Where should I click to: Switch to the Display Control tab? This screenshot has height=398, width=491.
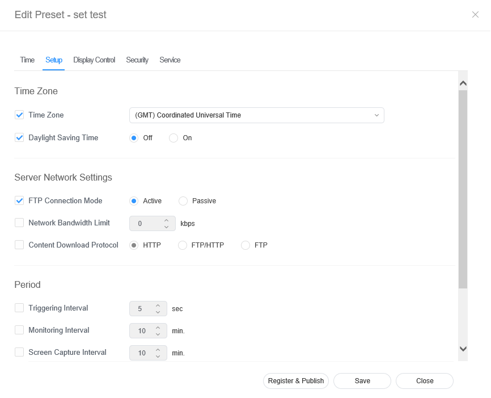[94, 60]
